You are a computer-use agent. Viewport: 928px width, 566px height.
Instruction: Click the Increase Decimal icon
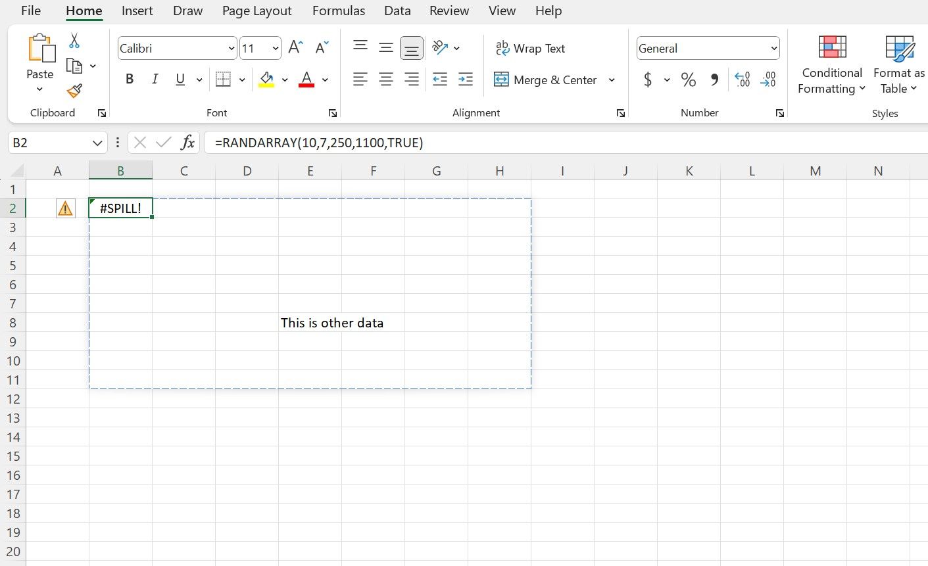click(x=742, y=79)
